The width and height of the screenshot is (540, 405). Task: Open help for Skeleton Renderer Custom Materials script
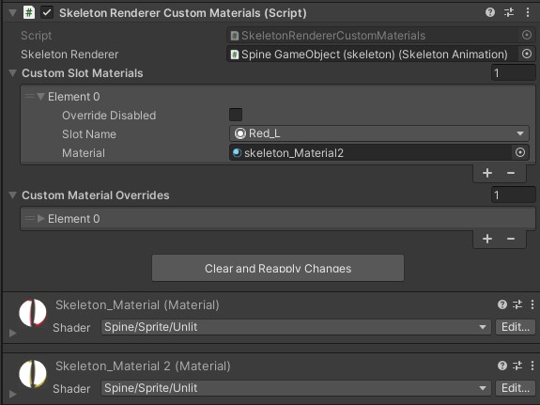489,13
